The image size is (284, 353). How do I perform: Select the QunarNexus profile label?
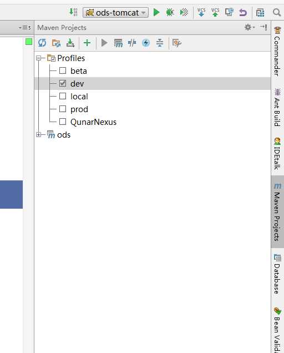coord(93,122)
